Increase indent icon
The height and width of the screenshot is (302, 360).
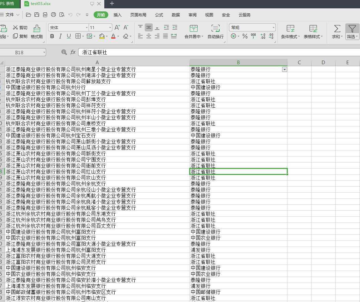(x=175, y=27)
